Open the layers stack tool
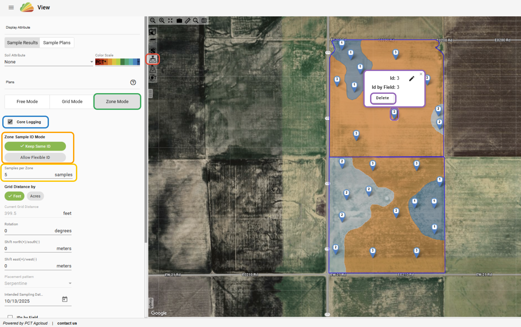The height and width of the screenshot is (327, 521). coord(153,41)
